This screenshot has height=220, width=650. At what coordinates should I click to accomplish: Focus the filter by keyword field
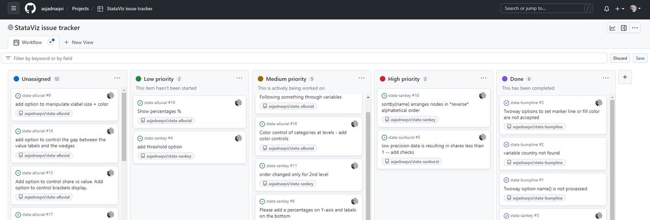pyautogui.click(x=304, y=58)
